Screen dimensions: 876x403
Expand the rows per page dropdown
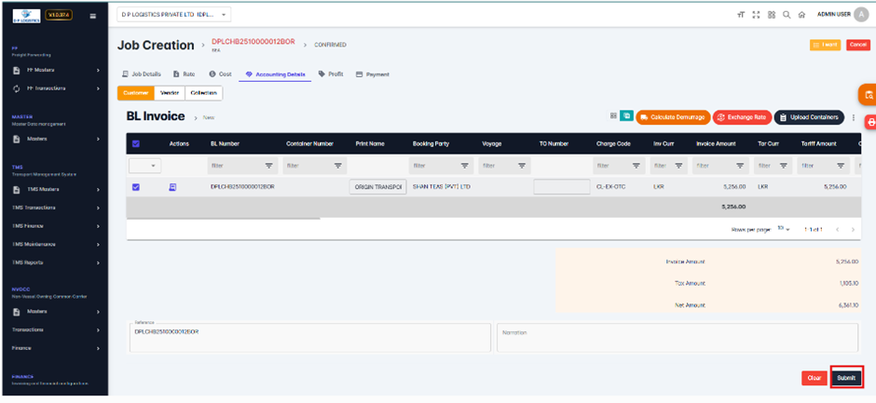(x=784, y=229)
